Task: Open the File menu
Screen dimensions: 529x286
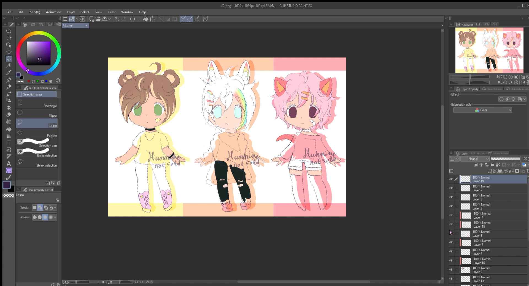Action: click(x=9, y=12)
